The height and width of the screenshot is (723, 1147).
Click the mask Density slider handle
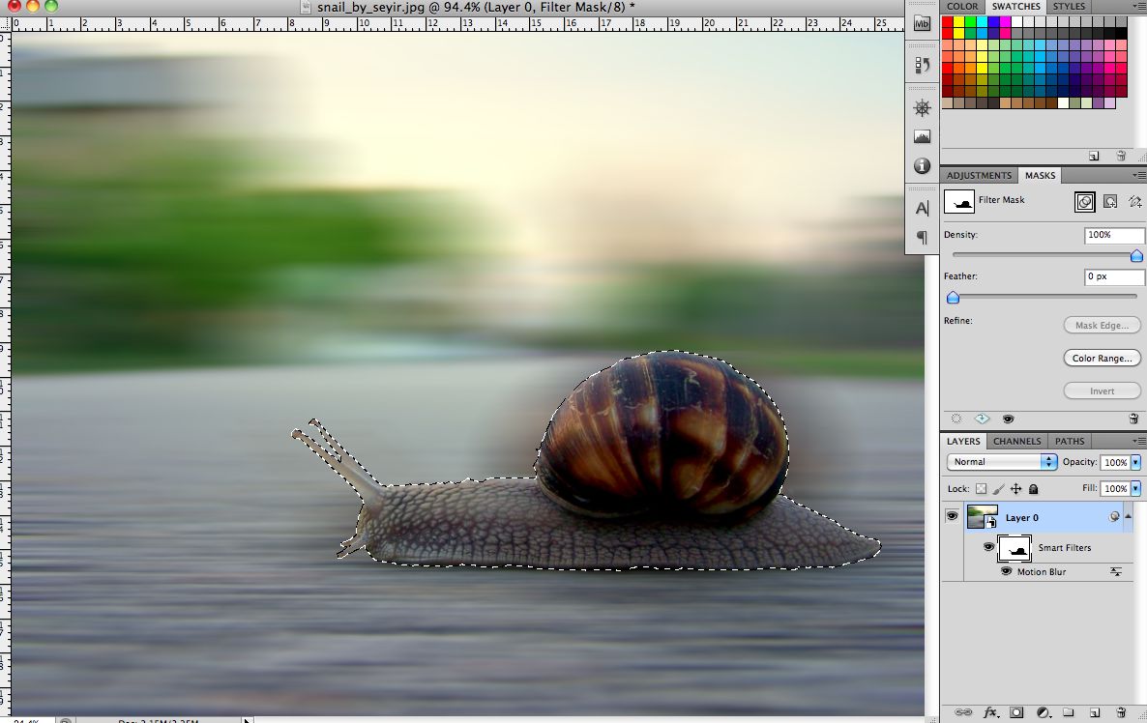pos(1136,256)
